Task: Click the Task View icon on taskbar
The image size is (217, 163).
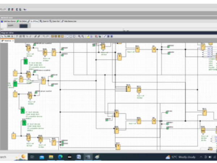Action: coord(32,157)
